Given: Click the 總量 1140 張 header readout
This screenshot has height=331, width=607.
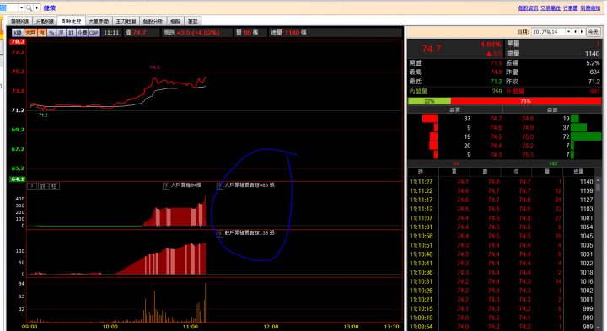Looking at the screenshot, I should pos(289,33).
